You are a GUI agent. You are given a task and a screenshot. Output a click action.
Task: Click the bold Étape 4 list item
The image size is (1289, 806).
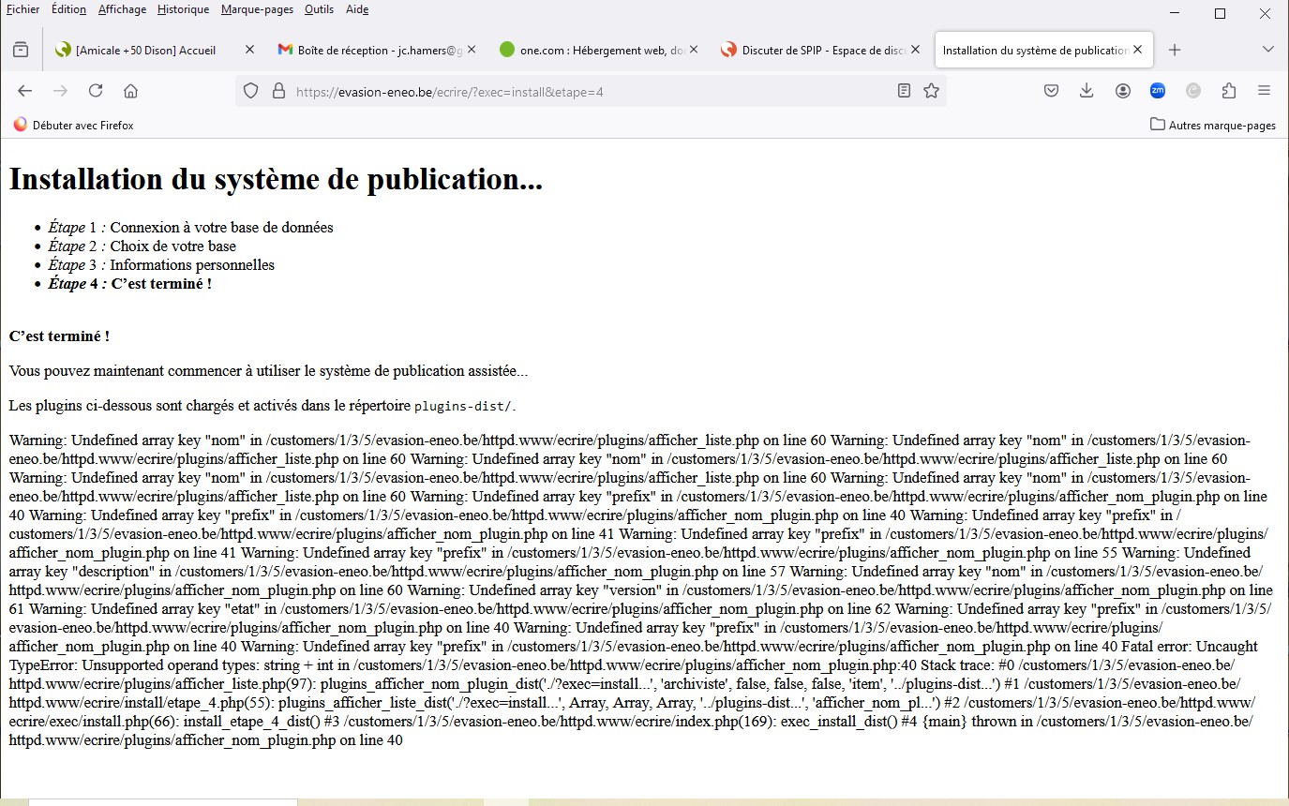pyautogui.click(x=129, y=283)
